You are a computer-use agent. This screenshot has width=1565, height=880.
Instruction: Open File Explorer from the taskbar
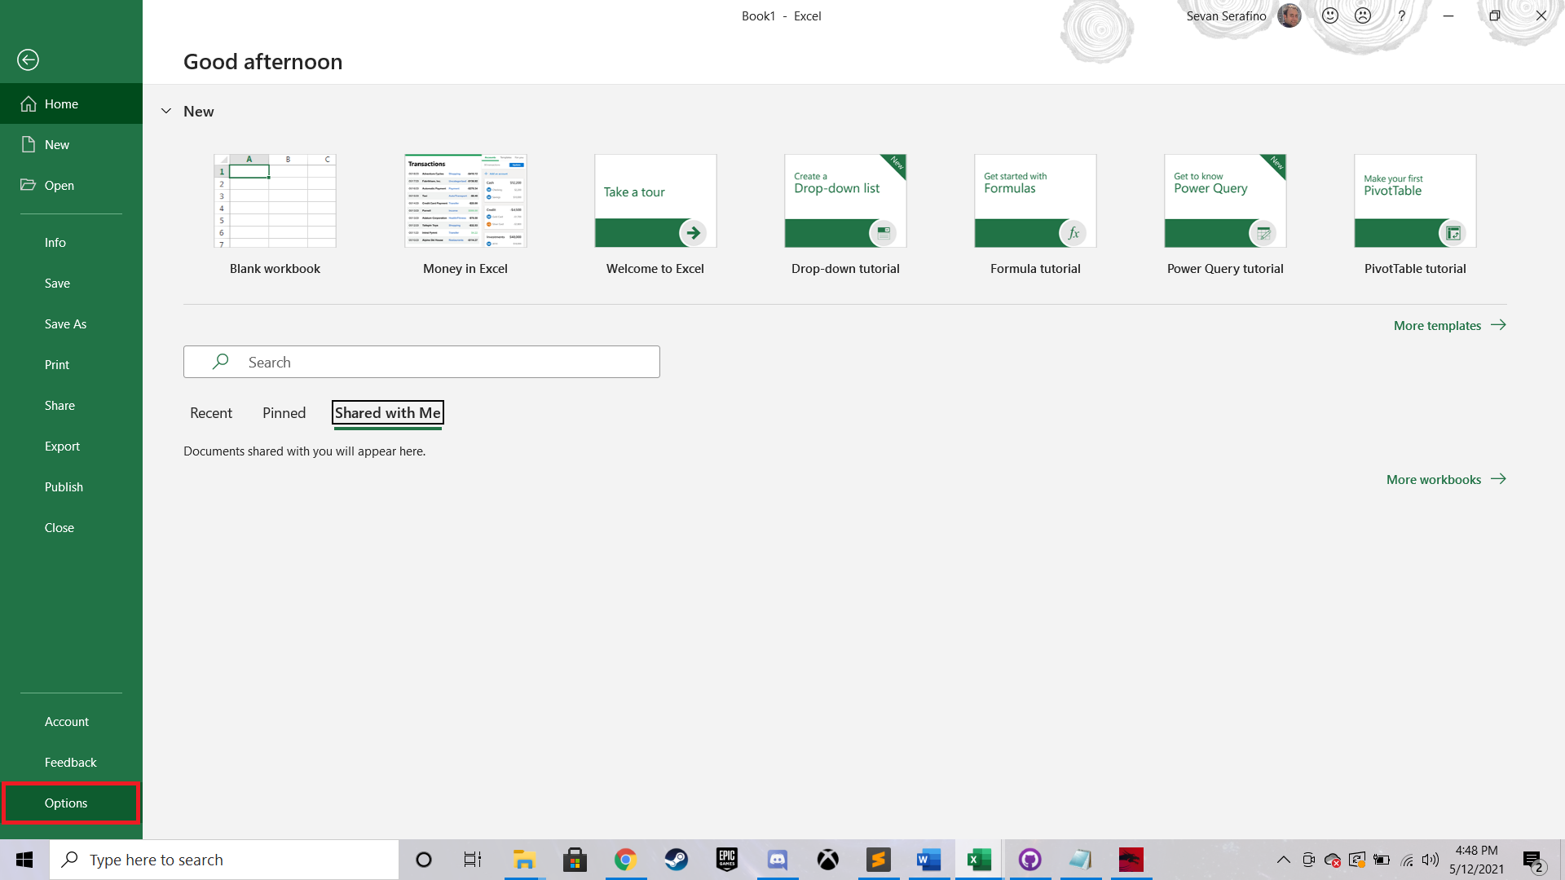point(523,860)
